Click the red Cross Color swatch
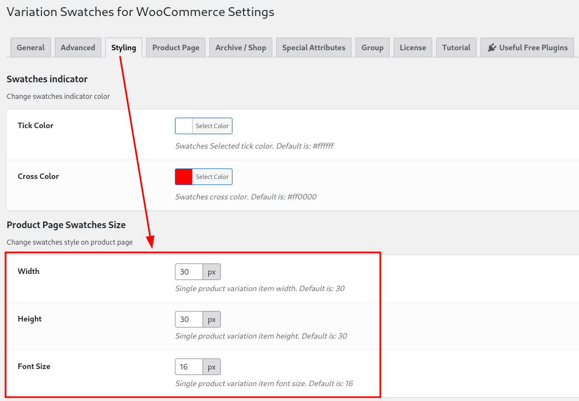Image resolution: width=579 pixels, height=401 pixels. (x=184, y=177)
